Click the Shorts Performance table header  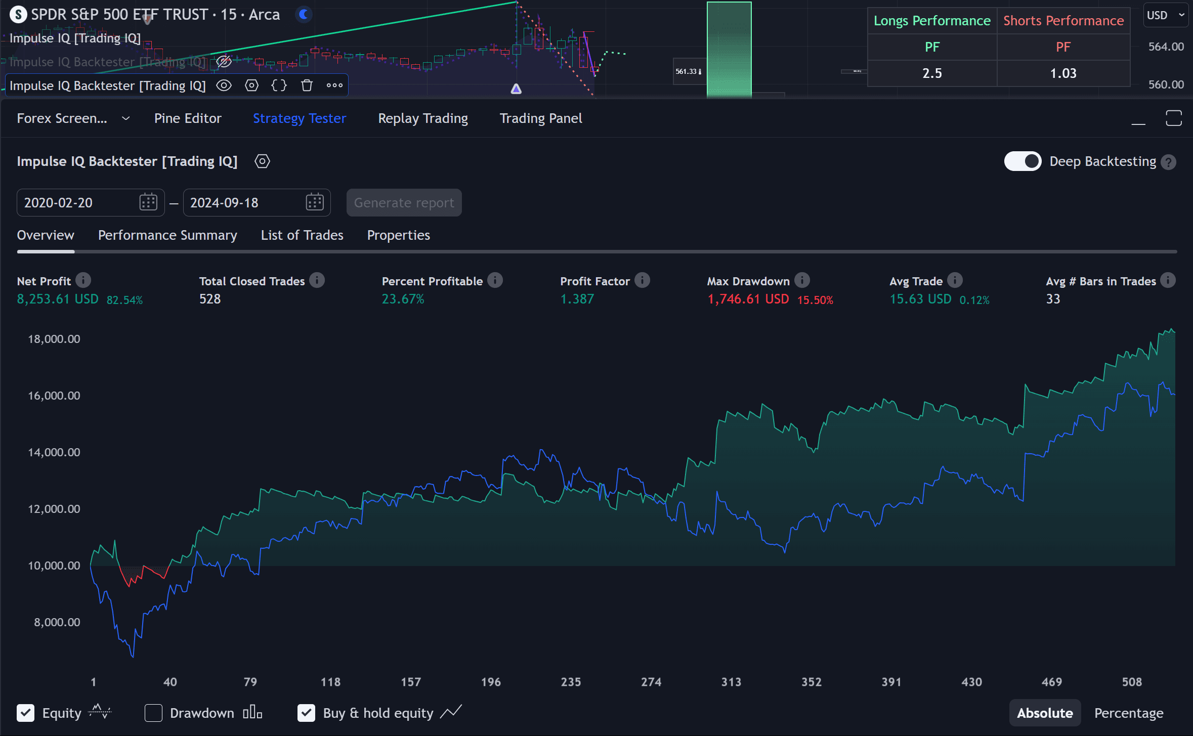(1063, 21)
